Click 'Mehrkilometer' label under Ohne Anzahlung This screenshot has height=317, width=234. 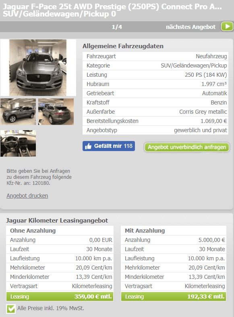coord(27,268)
